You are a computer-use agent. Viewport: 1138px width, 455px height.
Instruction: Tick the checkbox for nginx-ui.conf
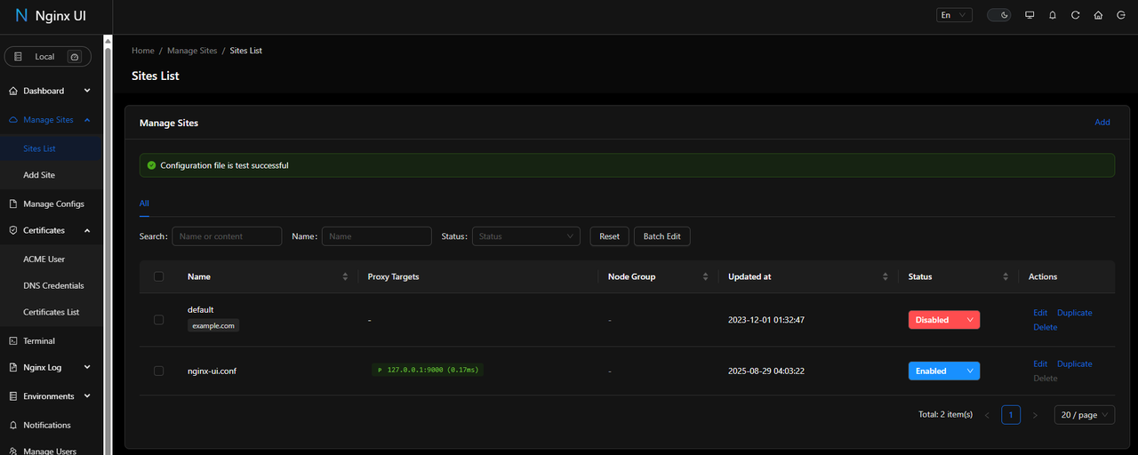coord(159,371)
